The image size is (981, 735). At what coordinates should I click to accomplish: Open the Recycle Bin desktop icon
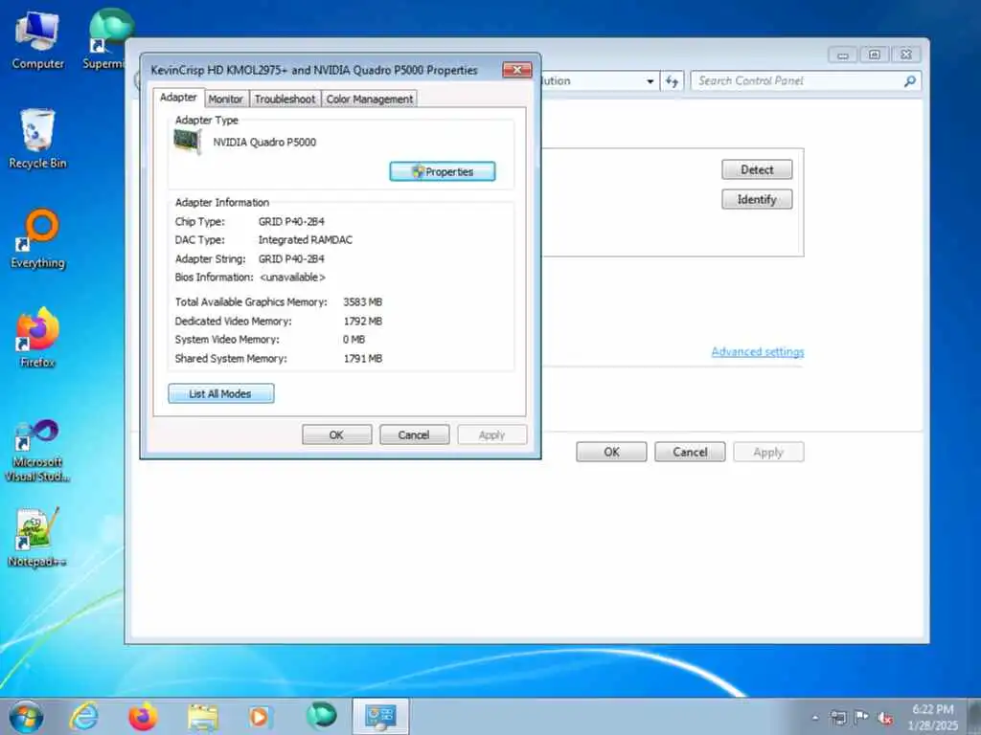click(x=37, y=139)
